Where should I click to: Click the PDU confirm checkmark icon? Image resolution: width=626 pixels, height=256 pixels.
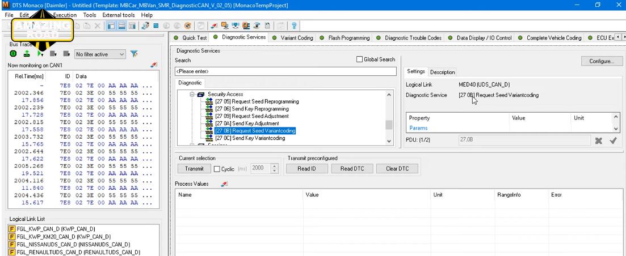613,140
